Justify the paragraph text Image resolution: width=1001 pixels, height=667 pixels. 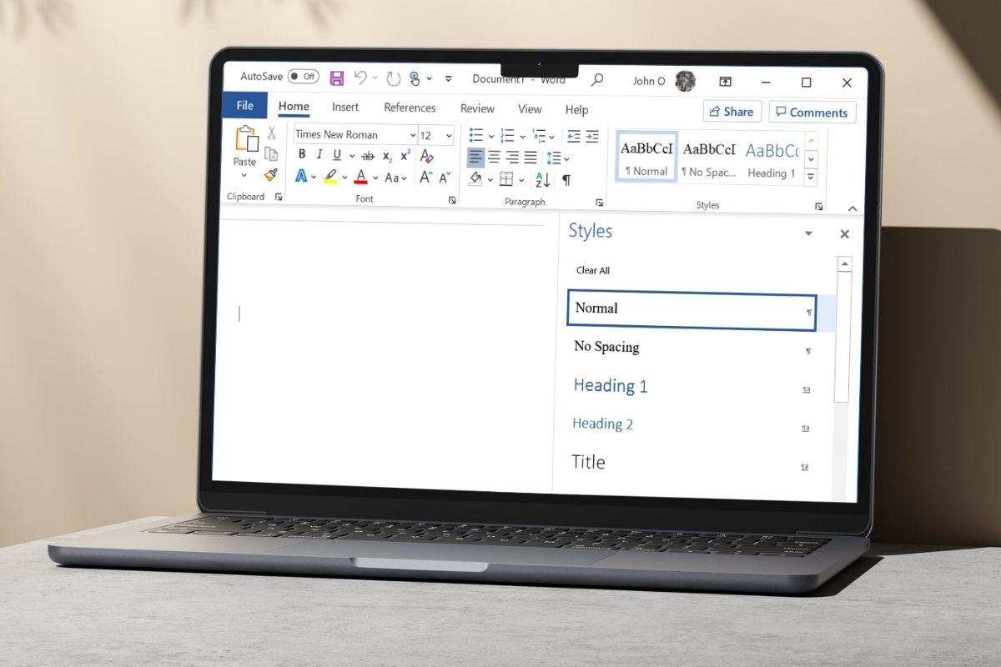pos(531,158)
